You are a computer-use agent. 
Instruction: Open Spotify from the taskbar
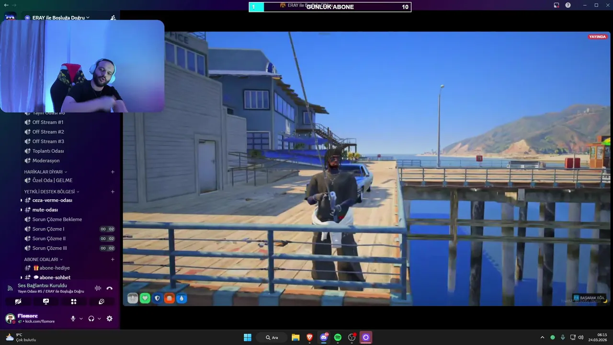click(x=338, y=337)
